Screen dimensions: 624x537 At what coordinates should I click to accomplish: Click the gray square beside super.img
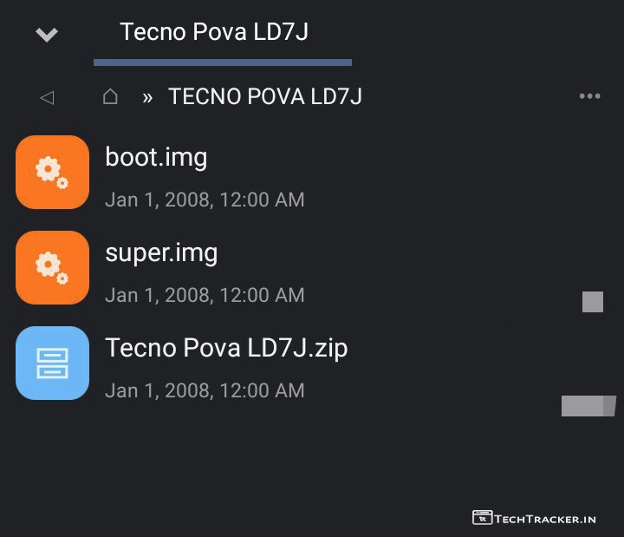tap(593, 302)
